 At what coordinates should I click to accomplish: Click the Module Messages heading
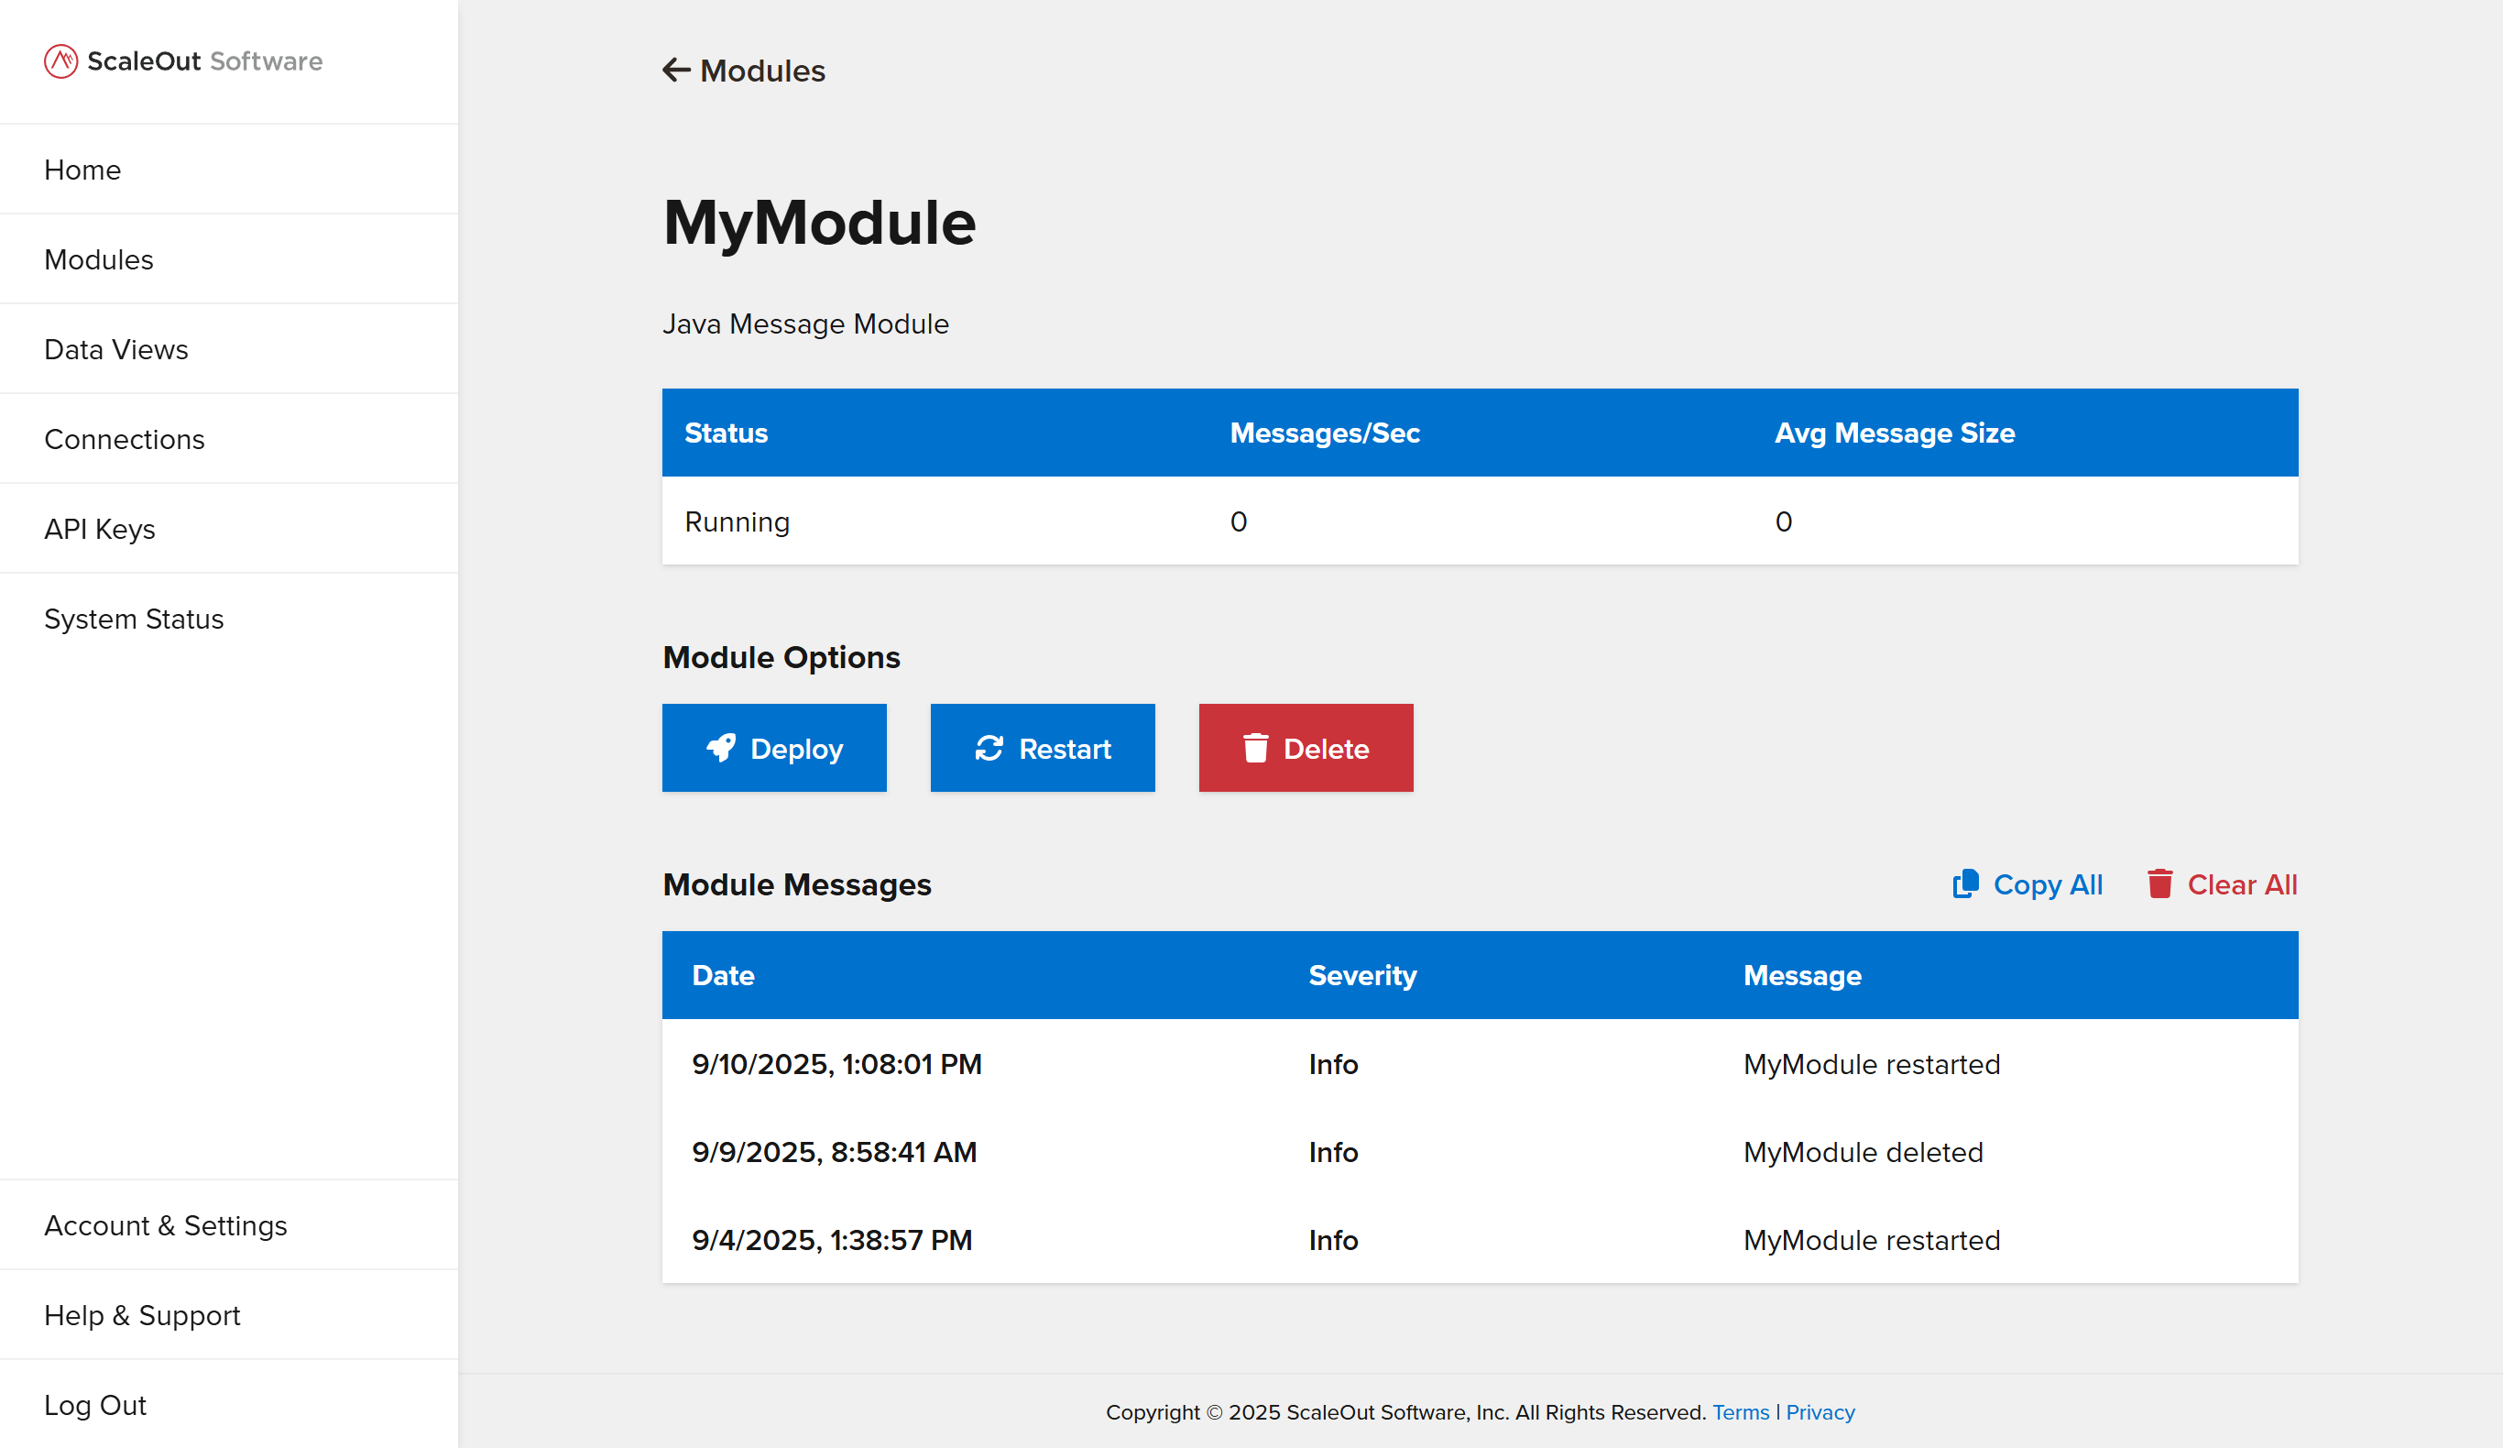click(x=796, y=884)
